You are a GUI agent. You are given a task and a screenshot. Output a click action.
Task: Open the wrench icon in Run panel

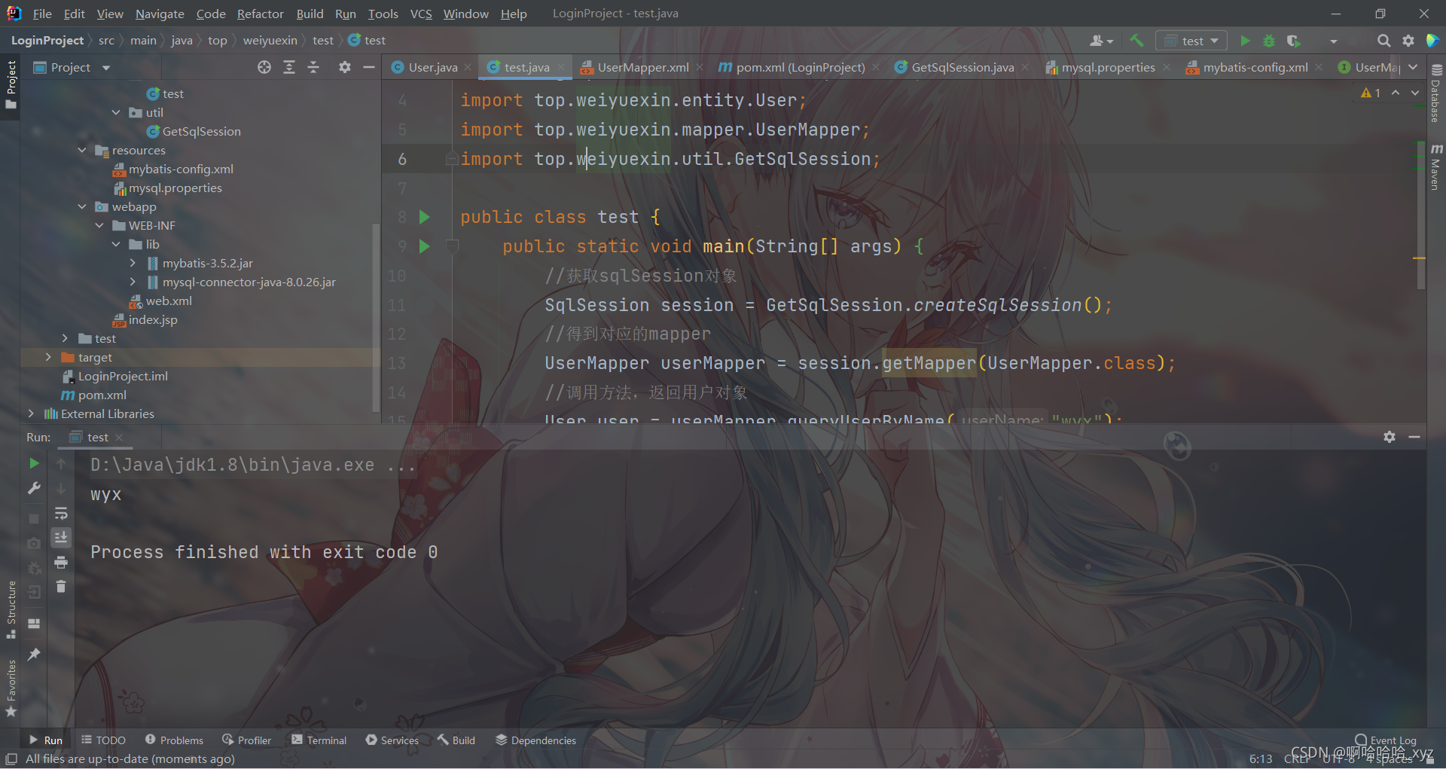coord(34,488)
